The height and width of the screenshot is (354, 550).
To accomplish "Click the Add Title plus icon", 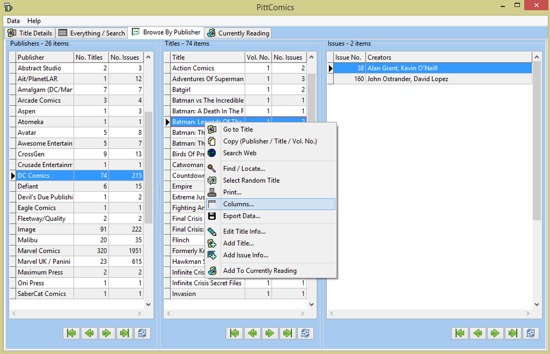I will (212, 243).
